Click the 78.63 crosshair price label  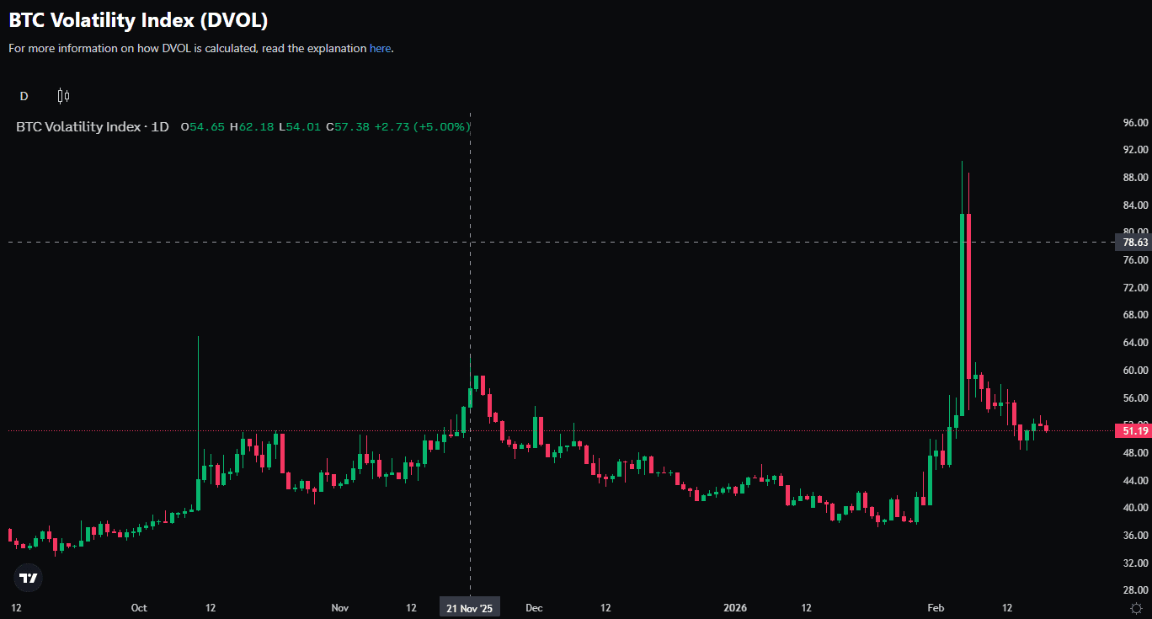coord(1135,243)
